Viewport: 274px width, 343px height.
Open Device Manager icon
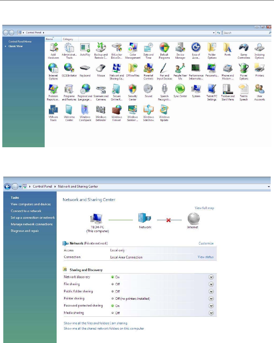(180, 51)
